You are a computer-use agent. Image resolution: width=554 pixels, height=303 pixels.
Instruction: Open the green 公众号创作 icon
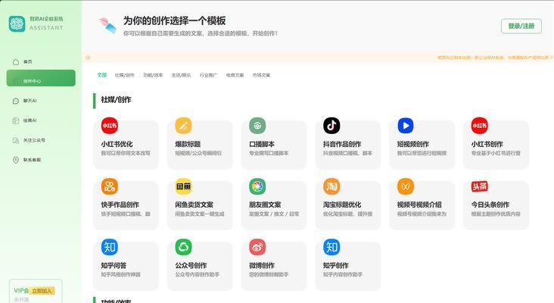click(183, 247)
